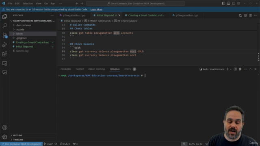Screen dimensions: 260x146
Task: Go back in navigation history
Action: tap(77, 4)
